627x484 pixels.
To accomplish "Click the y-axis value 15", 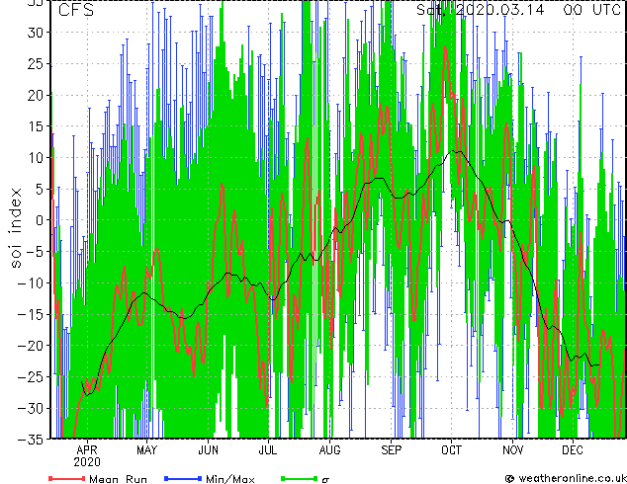I will pyautogui.click(x=36, y=126).
